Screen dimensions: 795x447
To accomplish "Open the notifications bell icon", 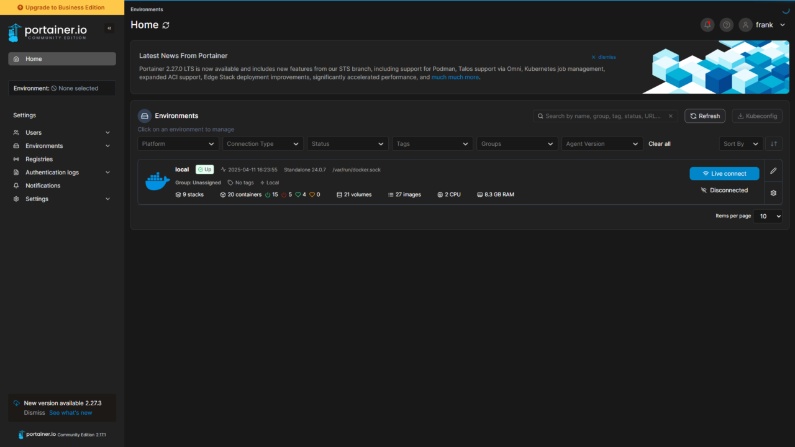I will [707, 25].
